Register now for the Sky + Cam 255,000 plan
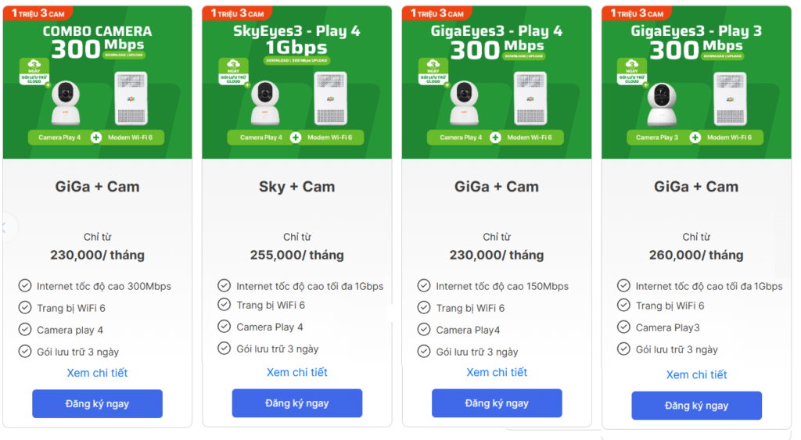Screen dimensions: 801x440 tap(297, 403)
